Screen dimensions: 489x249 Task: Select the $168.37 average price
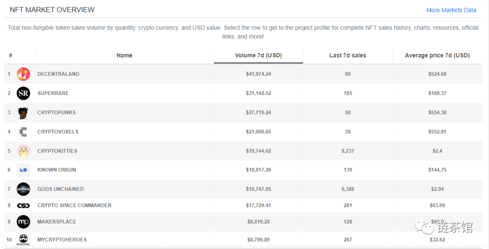pyautogui.click(x=437, y=93)
